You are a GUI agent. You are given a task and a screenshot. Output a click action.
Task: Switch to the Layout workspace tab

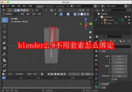pos(40,6)
